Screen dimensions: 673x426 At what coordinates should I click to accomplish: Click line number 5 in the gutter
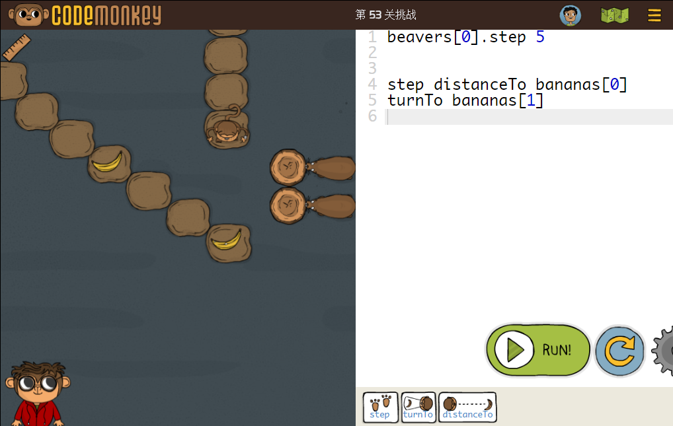(372, 100)
